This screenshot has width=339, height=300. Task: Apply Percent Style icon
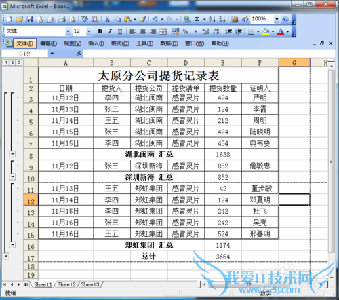[186, 31]
